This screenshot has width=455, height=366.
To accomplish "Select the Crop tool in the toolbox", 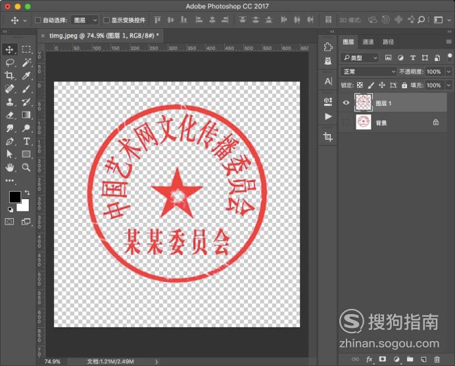I will (9, 76).
